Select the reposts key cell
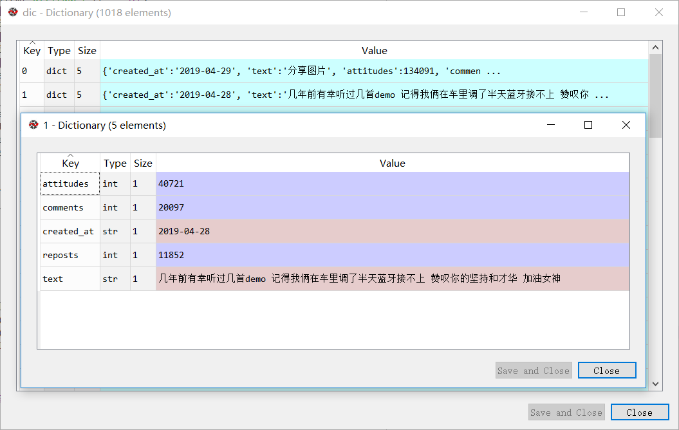 tap(70, 255)
